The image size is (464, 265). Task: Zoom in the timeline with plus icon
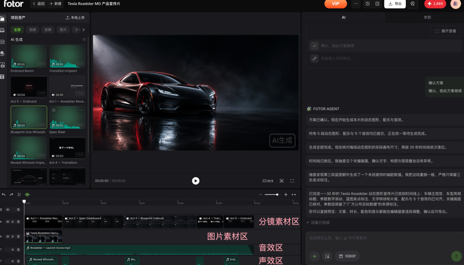(286, 195)
